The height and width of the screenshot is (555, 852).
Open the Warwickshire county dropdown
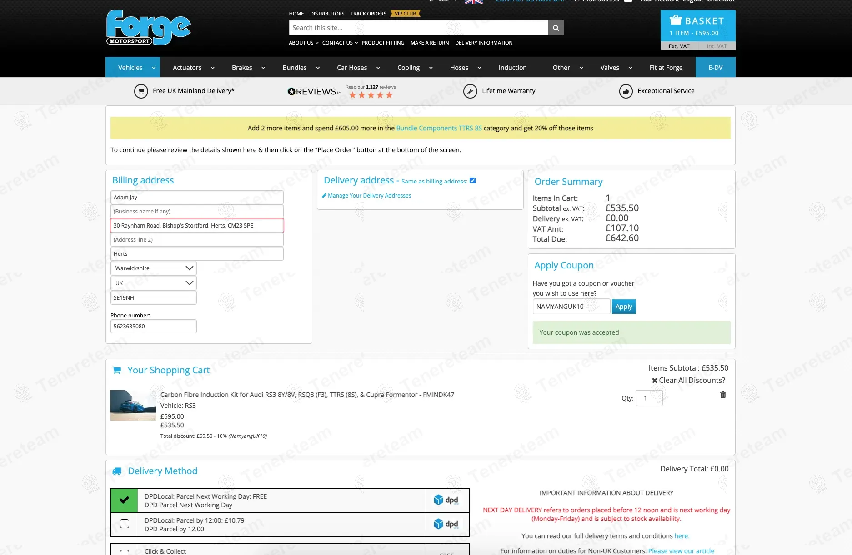[154, 268]
